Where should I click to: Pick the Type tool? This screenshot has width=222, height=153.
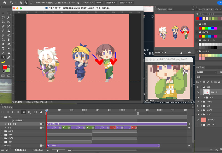(x=3, y=48)
